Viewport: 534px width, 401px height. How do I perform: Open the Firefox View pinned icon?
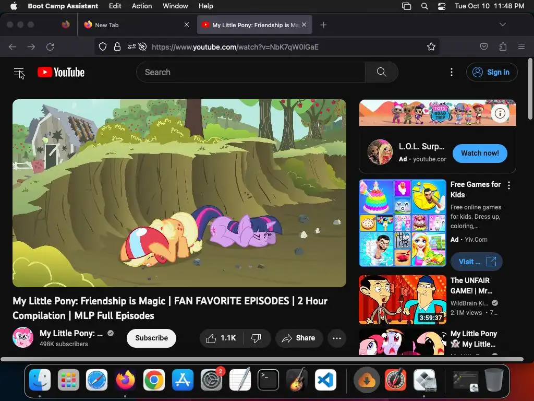click(66, 25)
